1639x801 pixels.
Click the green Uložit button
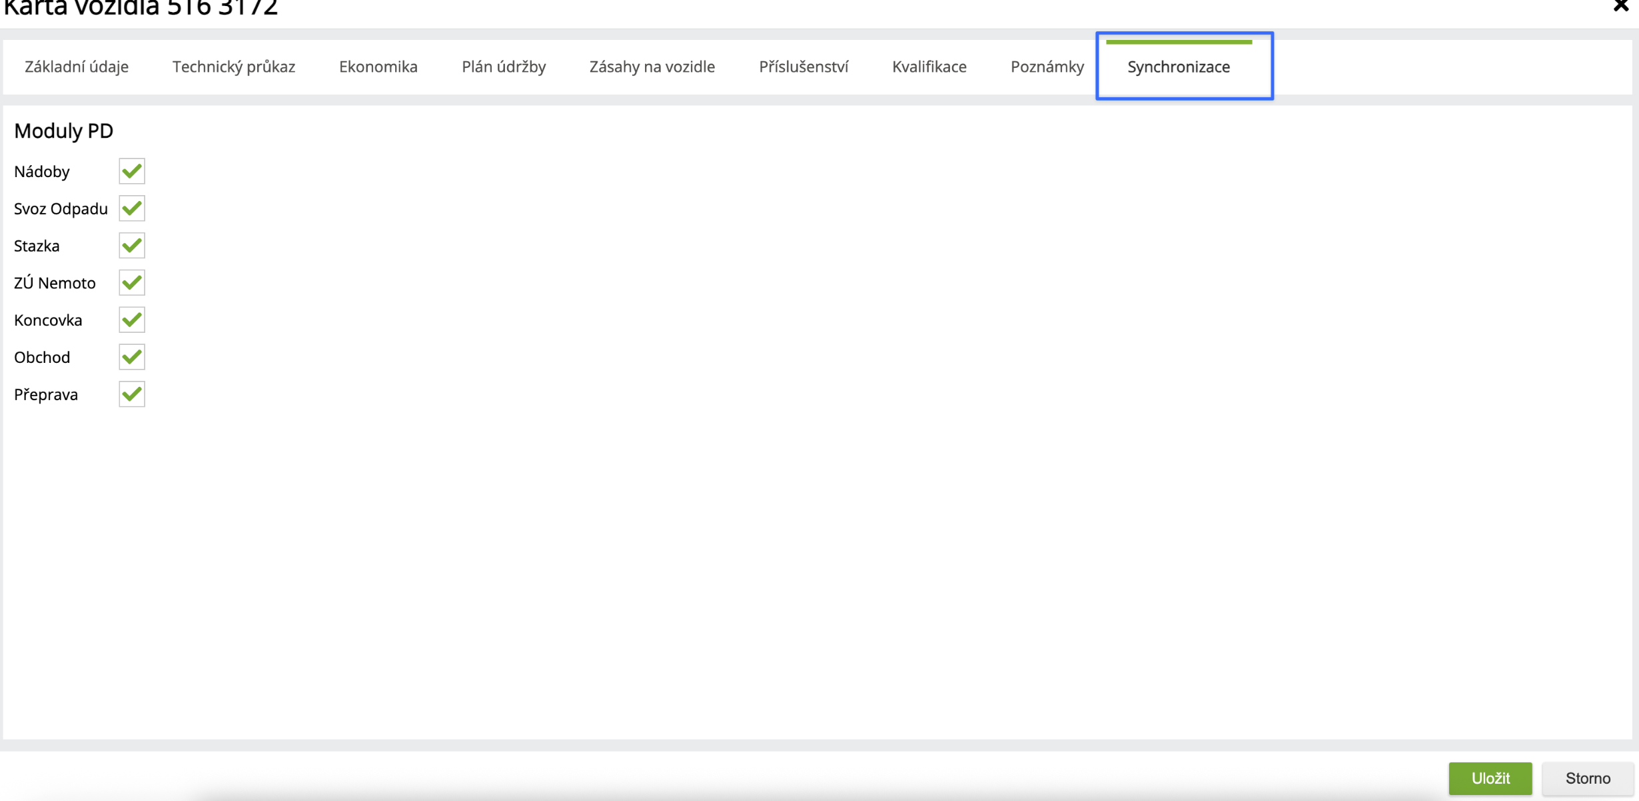tap(1490, 778)
